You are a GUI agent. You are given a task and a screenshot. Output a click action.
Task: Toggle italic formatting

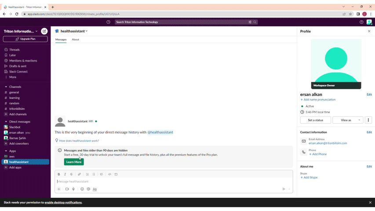tap(65, 174)
